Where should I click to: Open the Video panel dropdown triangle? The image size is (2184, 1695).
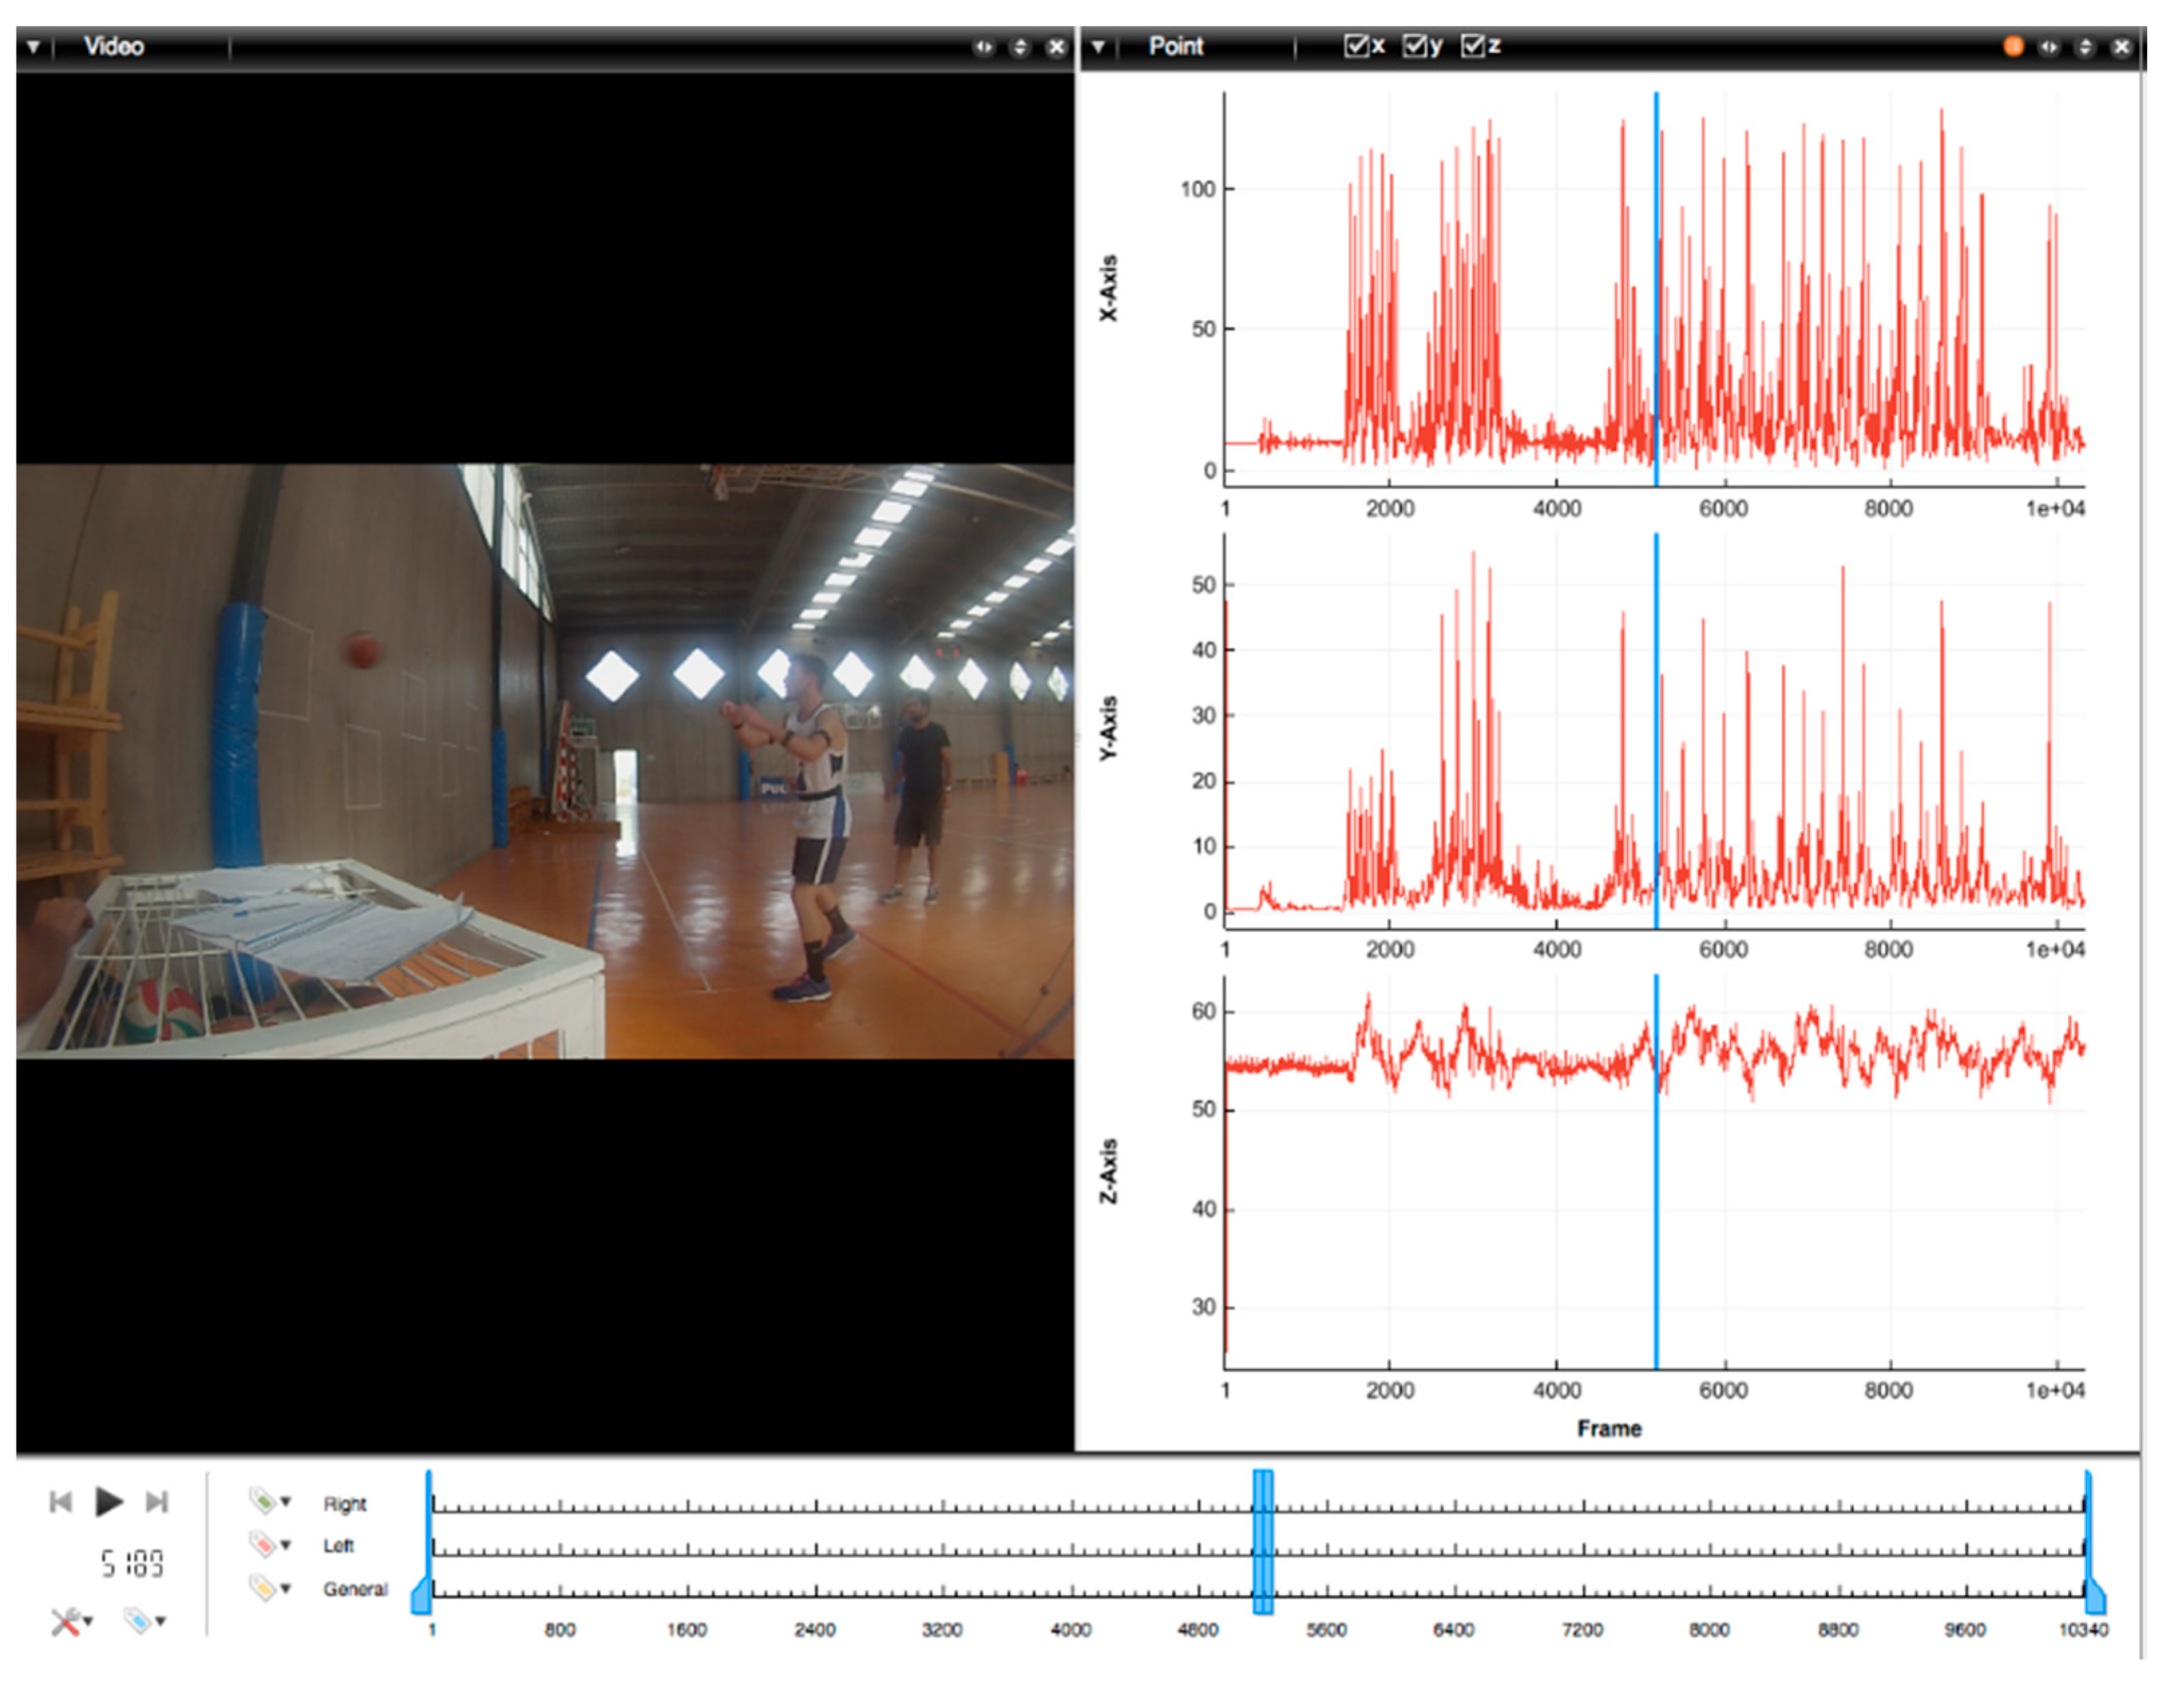[x=34, y=46]
